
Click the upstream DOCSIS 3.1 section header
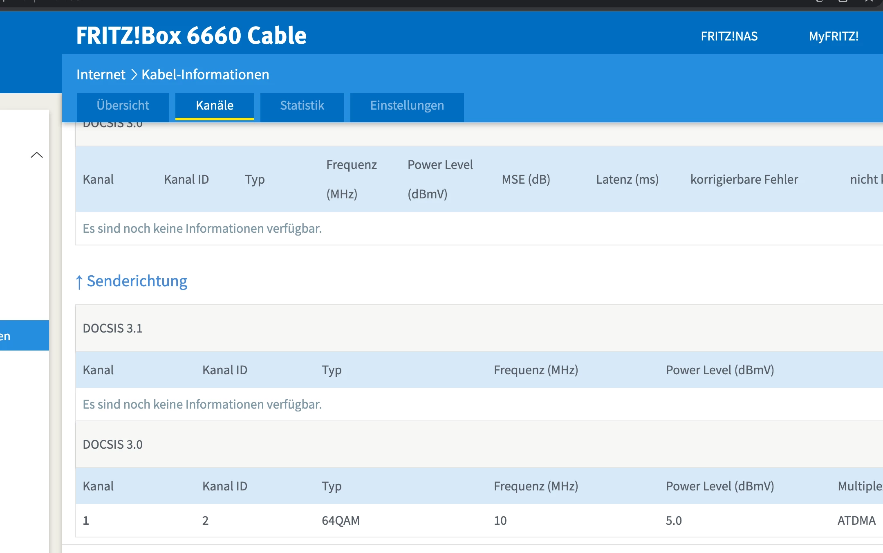tap(112, 328)
